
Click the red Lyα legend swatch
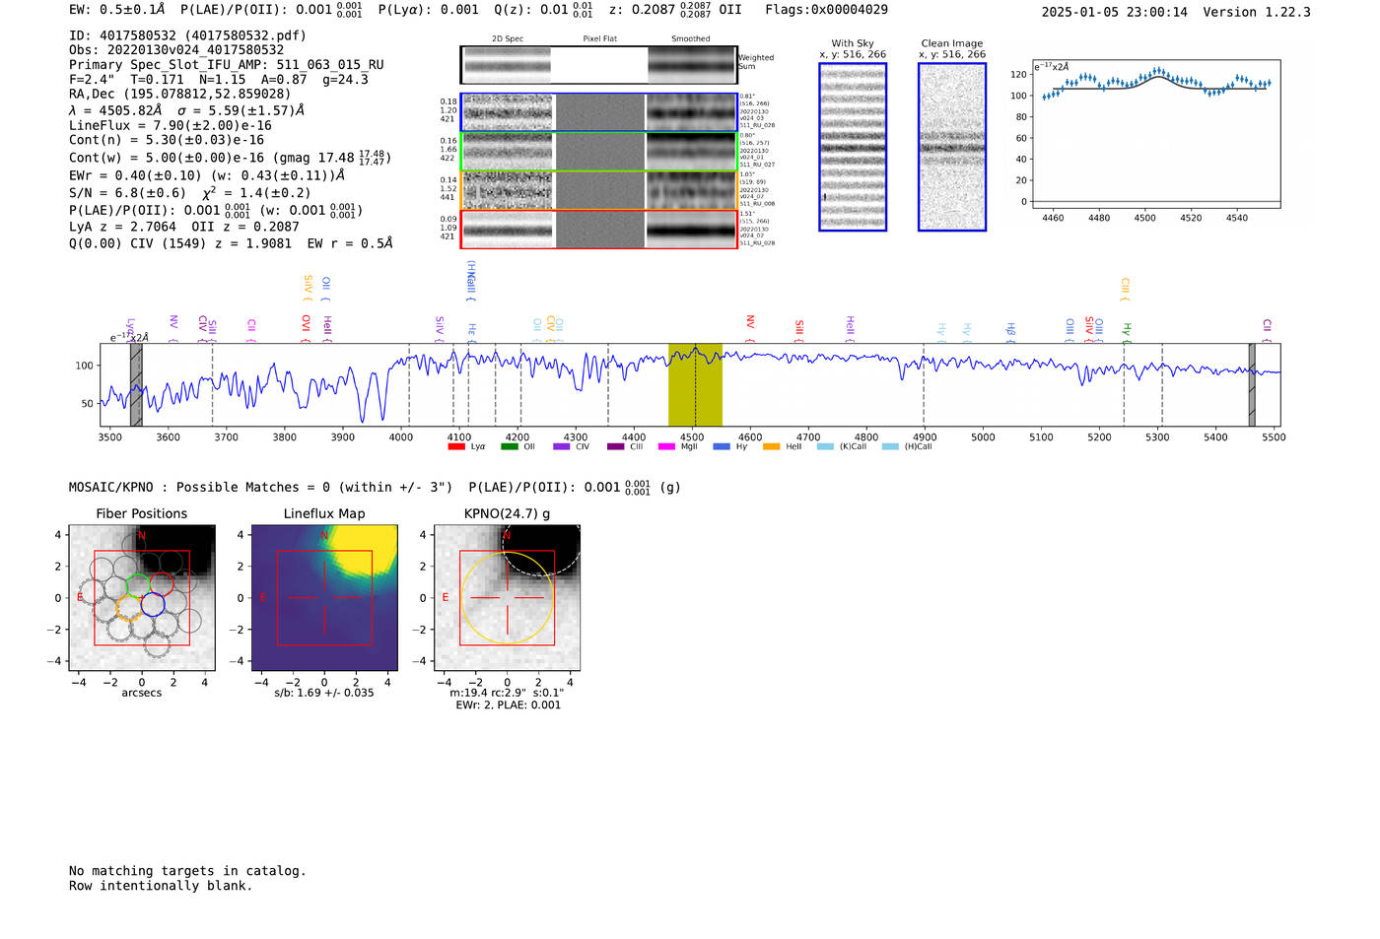pyautogui.click(x=456, y=446)
